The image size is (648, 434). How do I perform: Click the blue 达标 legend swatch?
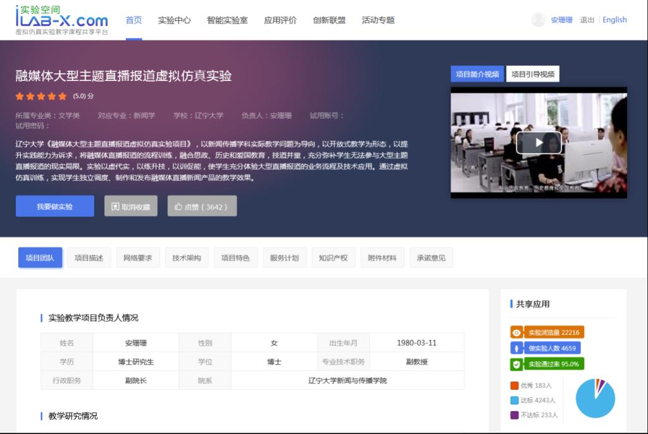tap(514, 400)
